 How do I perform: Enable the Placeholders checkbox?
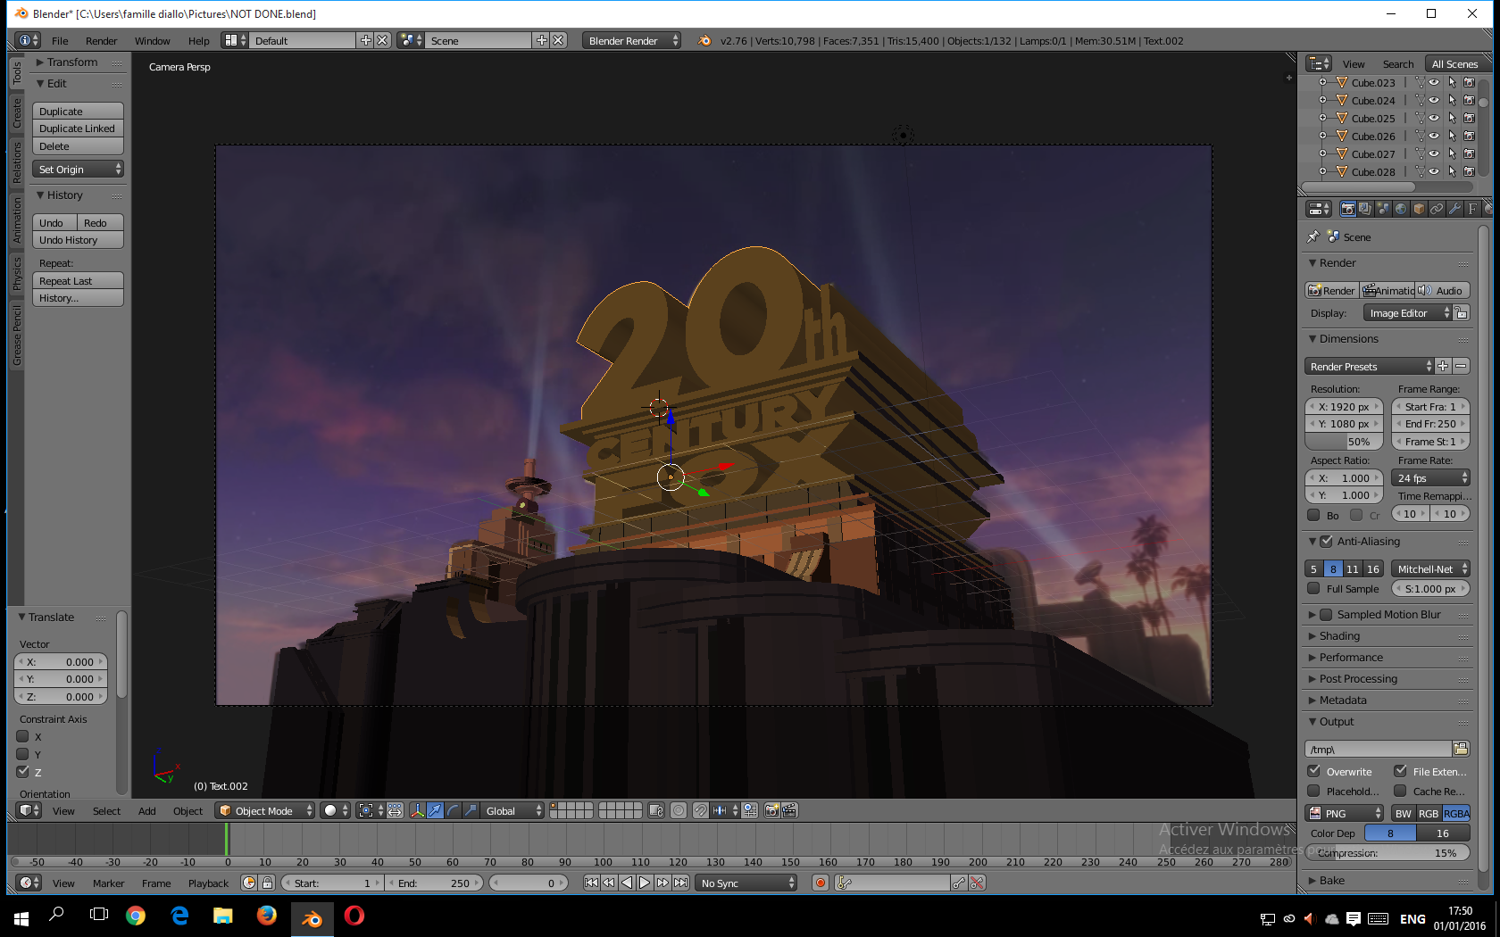coord(1313,791)
